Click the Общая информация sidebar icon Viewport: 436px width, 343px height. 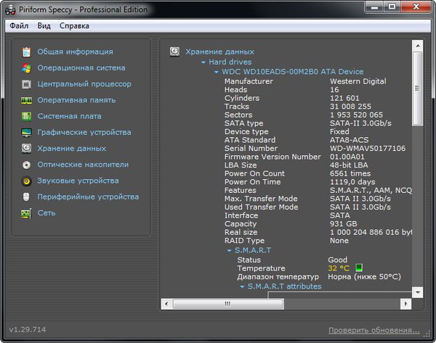coord(26,51)
